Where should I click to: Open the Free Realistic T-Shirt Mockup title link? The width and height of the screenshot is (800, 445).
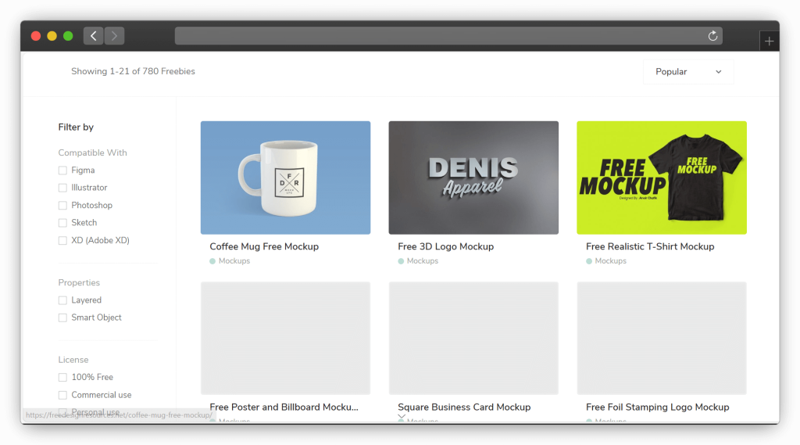[650, 246]
